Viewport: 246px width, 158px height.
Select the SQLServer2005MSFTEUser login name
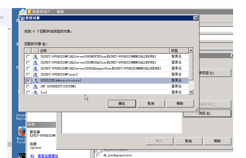tap(98, 57)
